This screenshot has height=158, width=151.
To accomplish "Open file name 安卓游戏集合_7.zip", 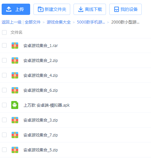I will coord(41,135).
